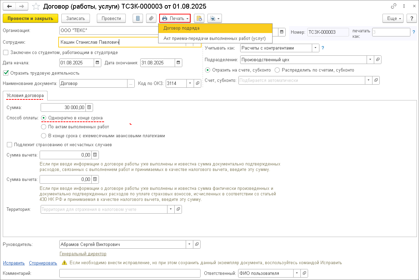Choose Акт приема-передачи выполненных работ print form
Viewport: 419px width, 280px height.
tap(215, 38)
